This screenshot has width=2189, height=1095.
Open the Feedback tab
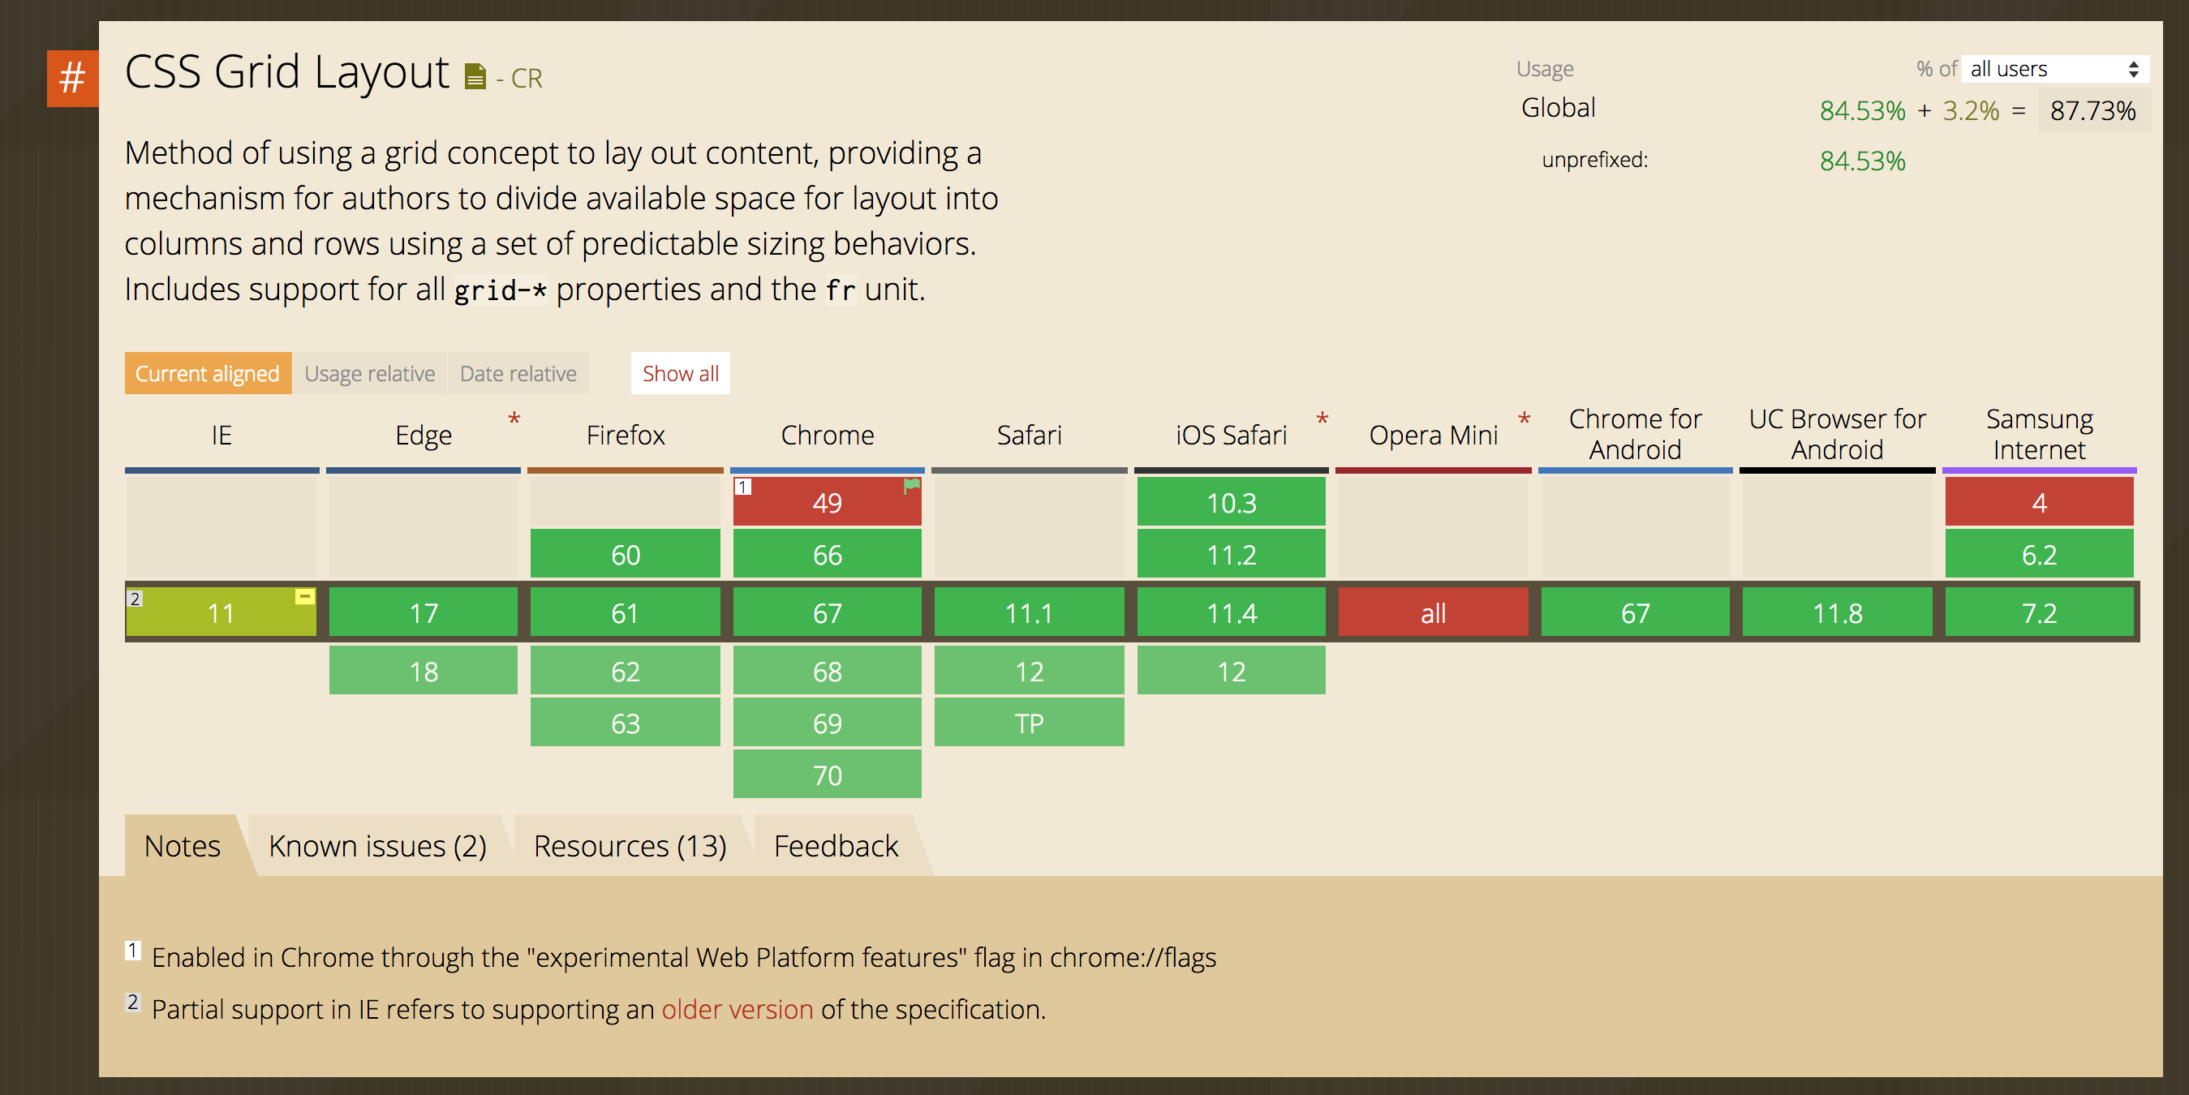tap(836, 846)
